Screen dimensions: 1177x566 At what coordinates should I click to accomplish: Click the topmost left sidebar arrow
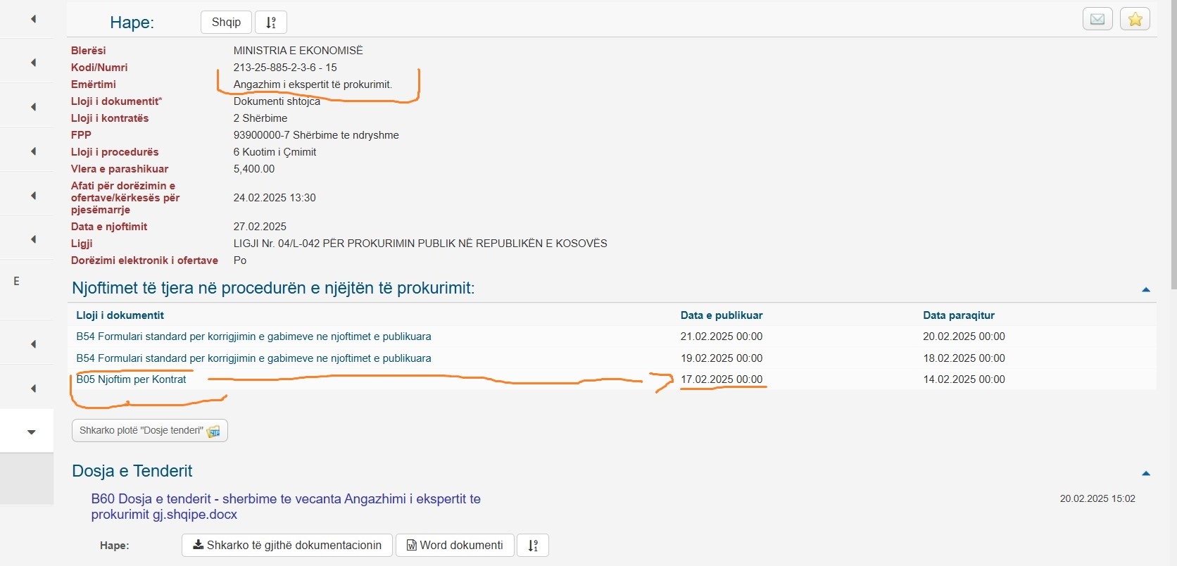pyautogui.click(x=32, y=19)
